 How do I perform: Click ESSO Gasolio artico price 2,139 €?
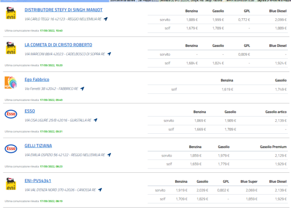[x=281, y=121]
